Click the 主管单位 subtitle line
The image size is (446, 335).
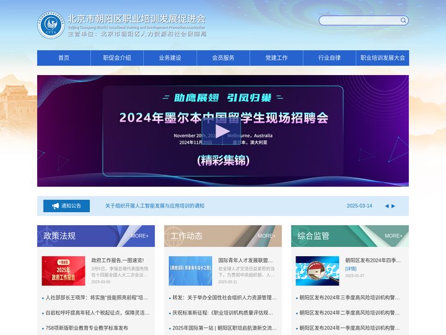click(137, 34)
